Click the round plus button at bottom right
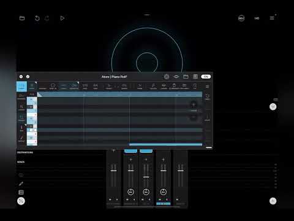The height and width of the screenshot is (221, 294). pos(273,201)
